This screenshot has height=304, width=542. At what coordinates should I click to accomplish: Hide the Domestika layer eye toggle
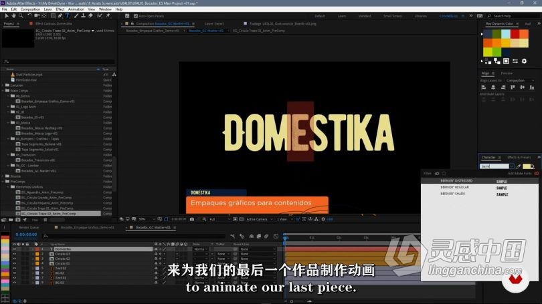tap(15, 249)
